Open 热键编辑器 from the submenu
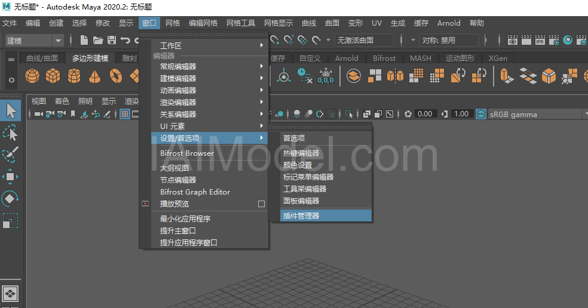Image resolution: width=588 pixels, height=308 pixels. pyautogui.click(x=326, y=153)
